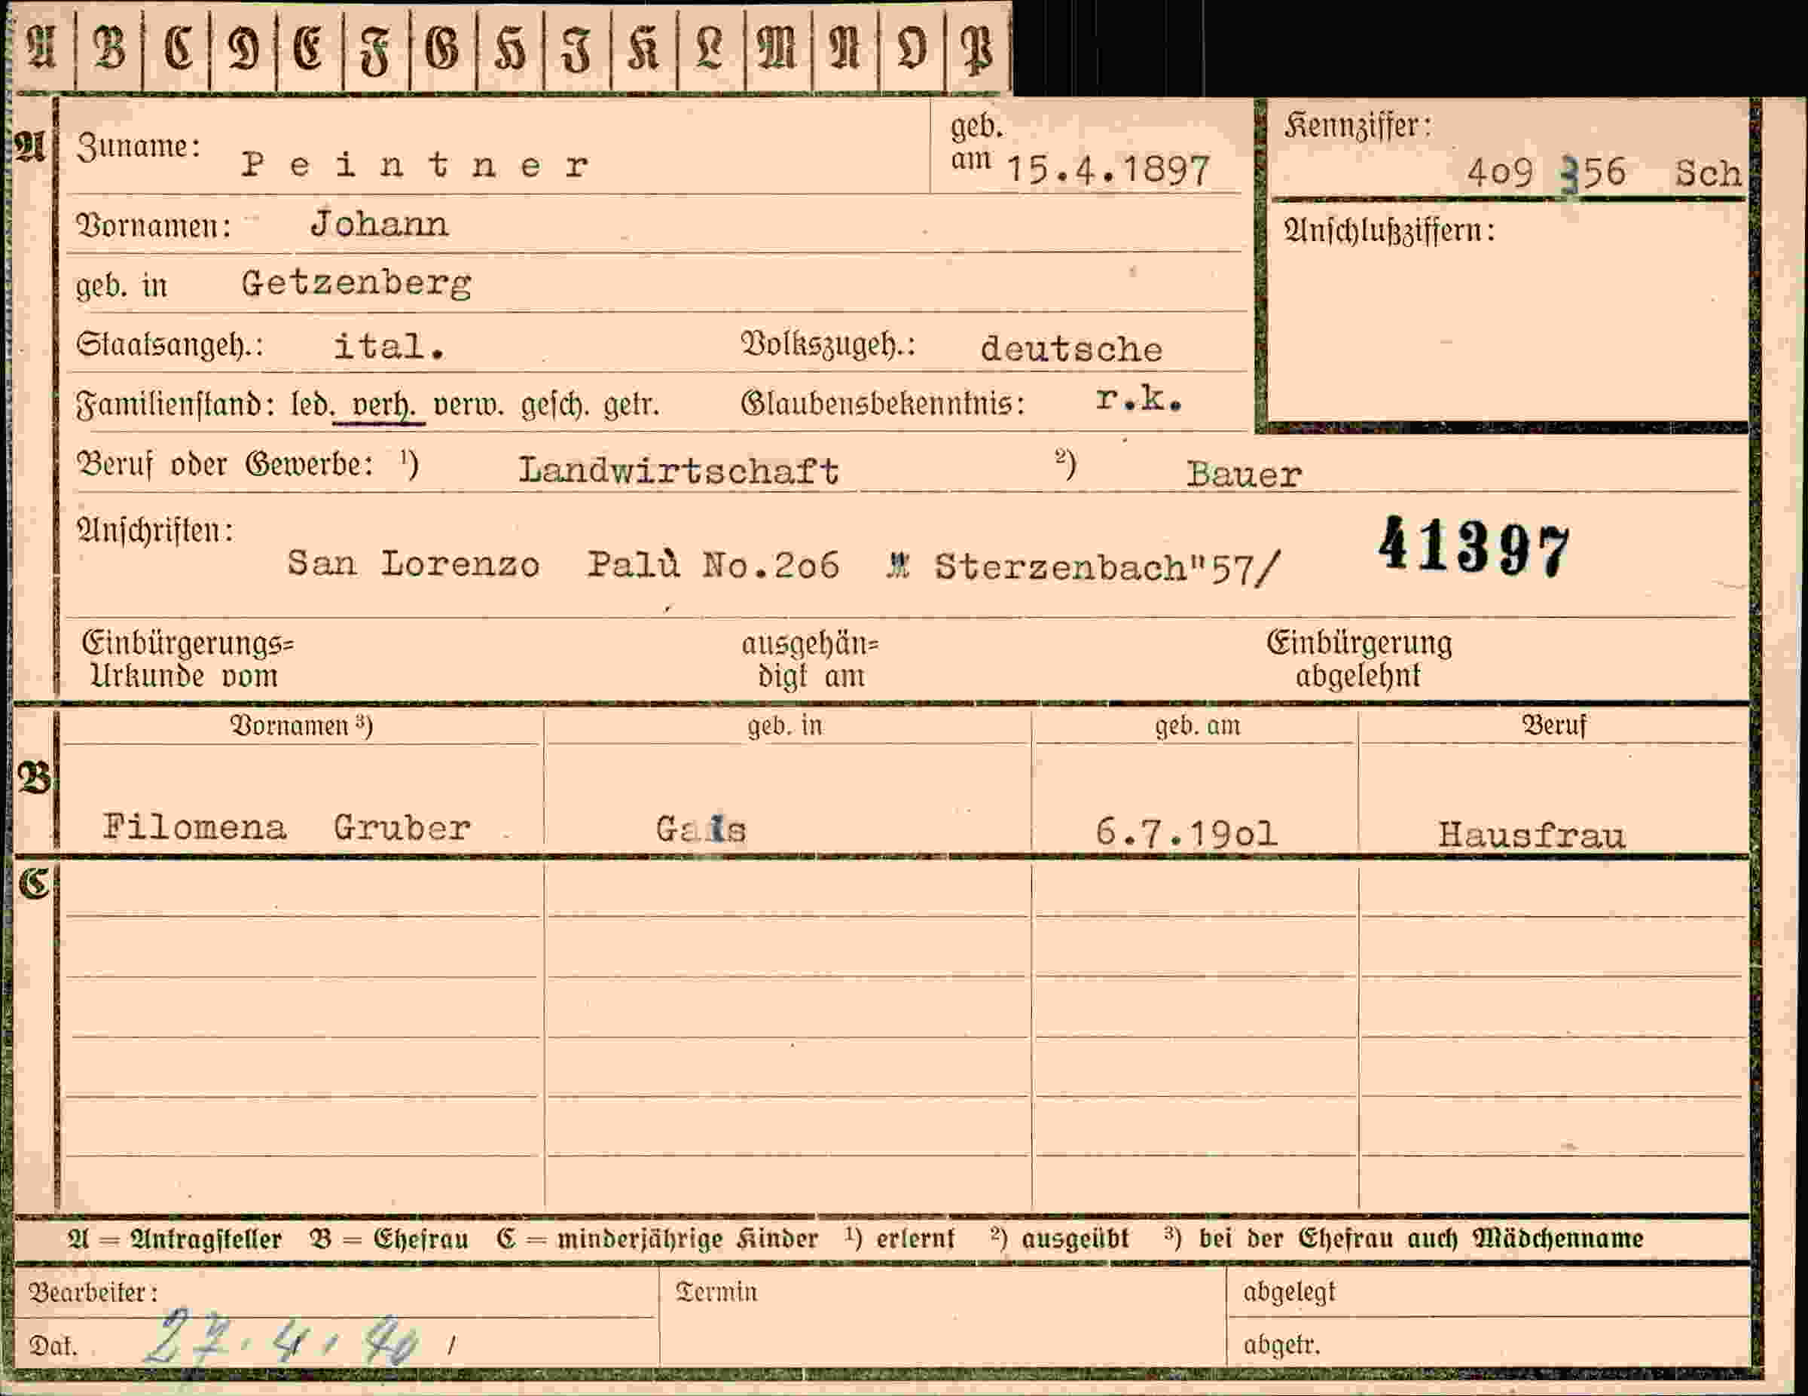Click the birthplace "Getzenberg"
1808x1396 pixels.
357,284
